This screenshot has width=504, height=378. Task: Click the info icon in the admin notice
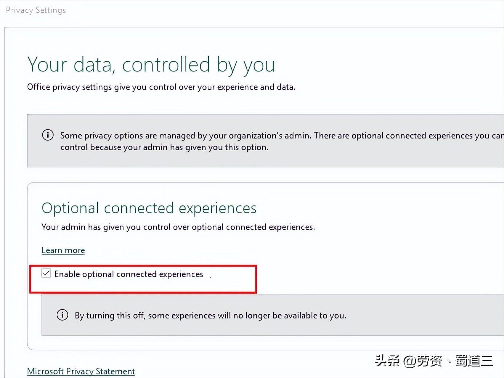pos(48,135)
